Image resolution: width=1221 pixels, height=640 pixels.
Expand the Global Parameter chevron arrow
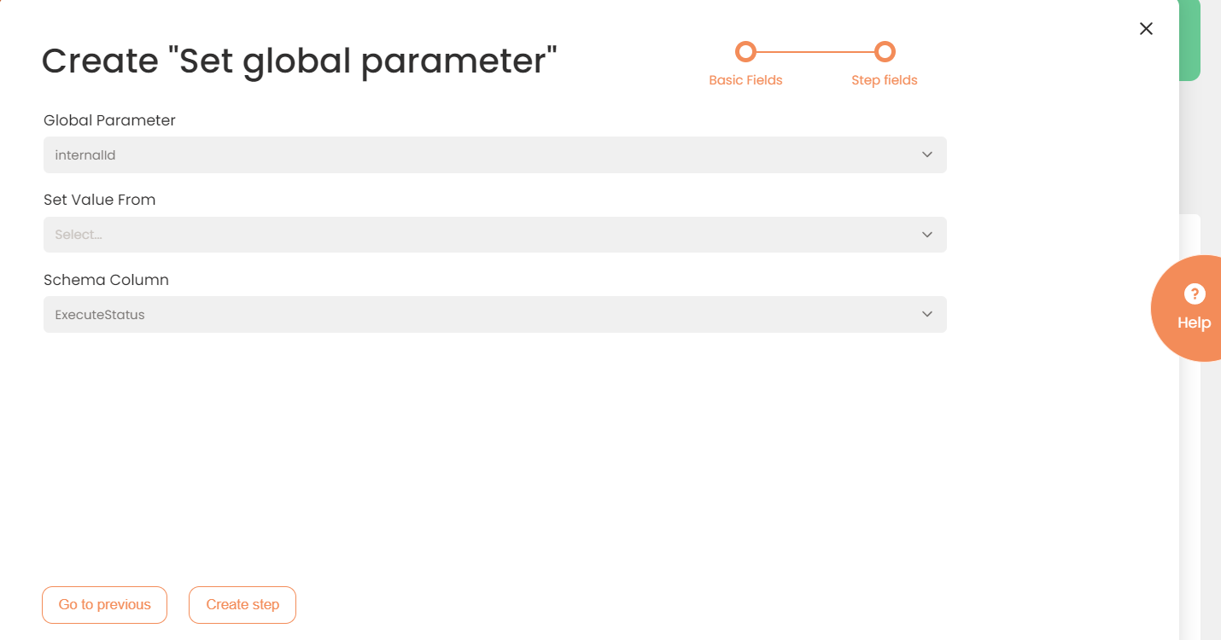[927, 154]
